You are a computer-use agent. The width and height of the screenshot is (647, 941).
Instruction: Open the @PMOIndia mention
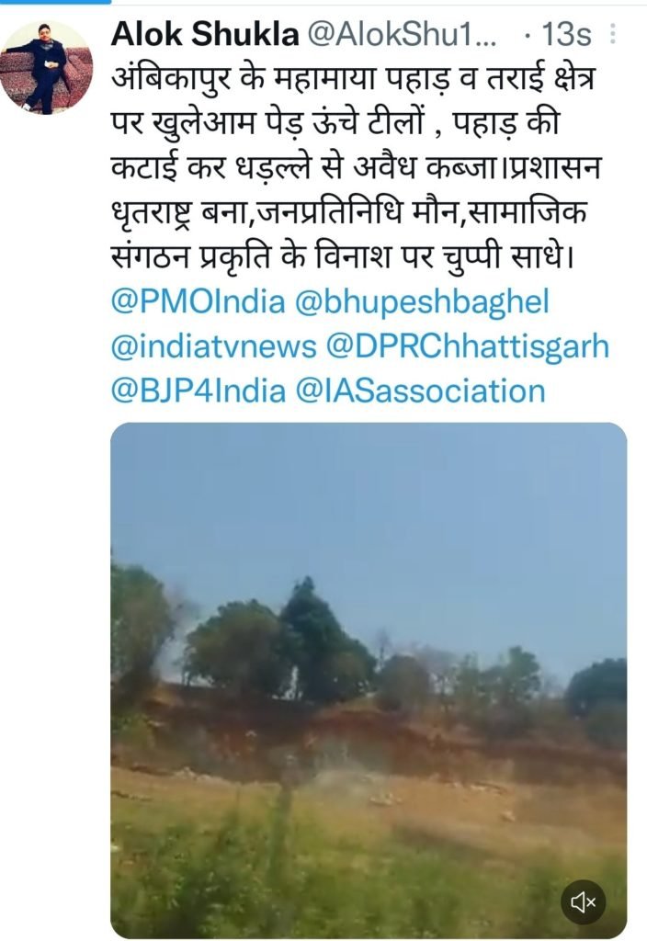199,301
